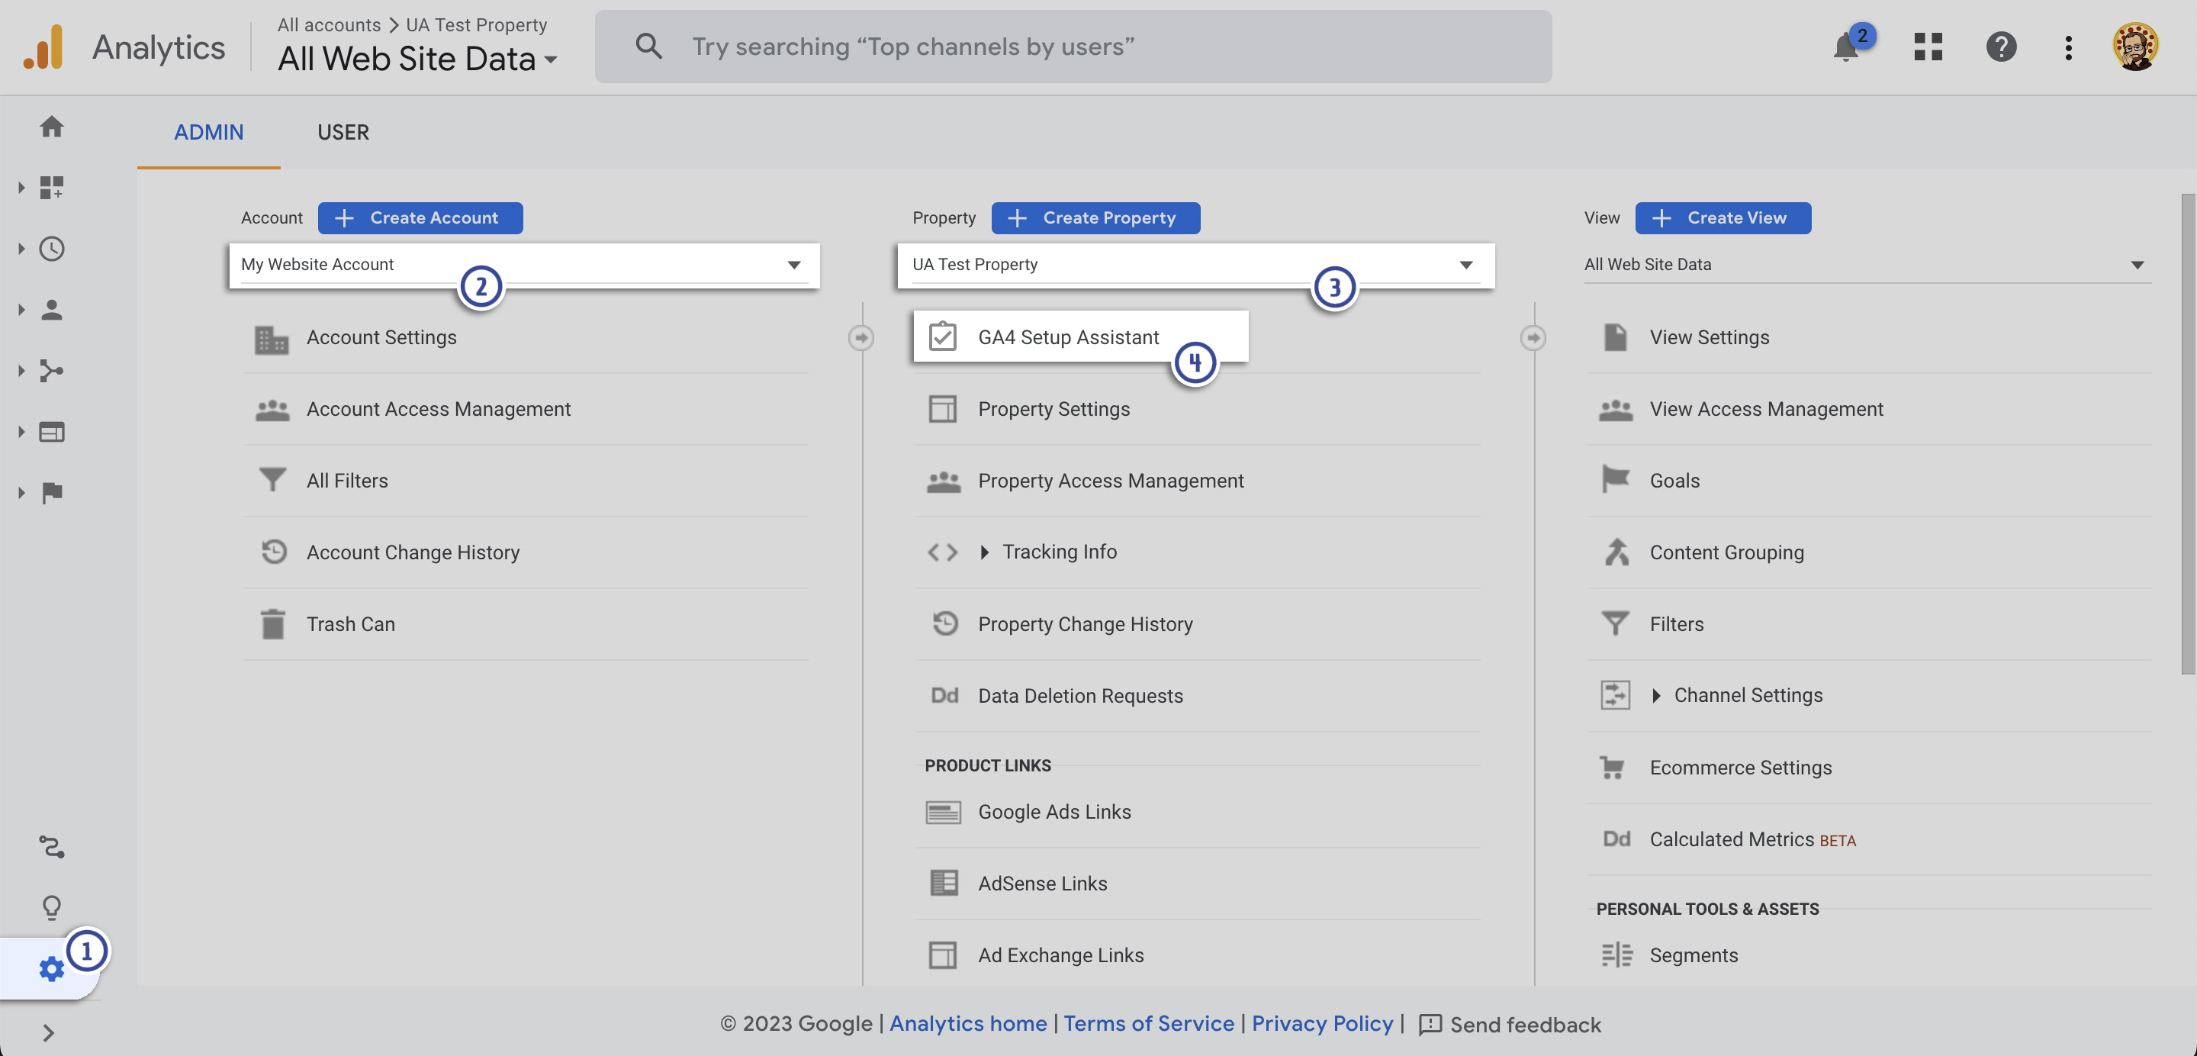Open the Attribution icon in sidebar

coord(51,846)
